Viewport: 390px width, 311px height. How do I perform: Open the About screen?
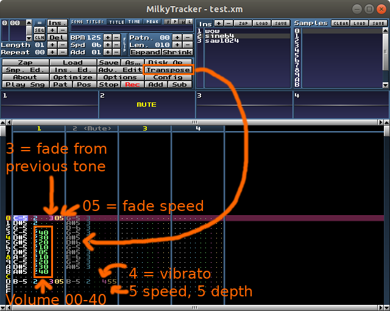pyautogui.click(x=26, y=77)
